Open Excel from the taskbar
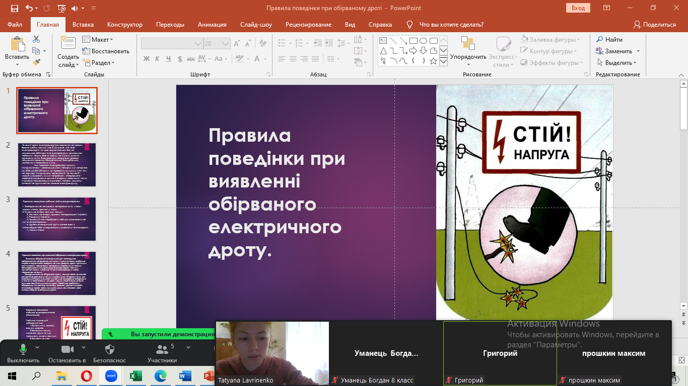This screenshot has height=386, width=688. click(135, 375)
